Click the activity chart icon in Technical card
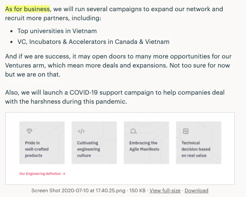Viewport: 246px width, 197px height. coord(186,131)
